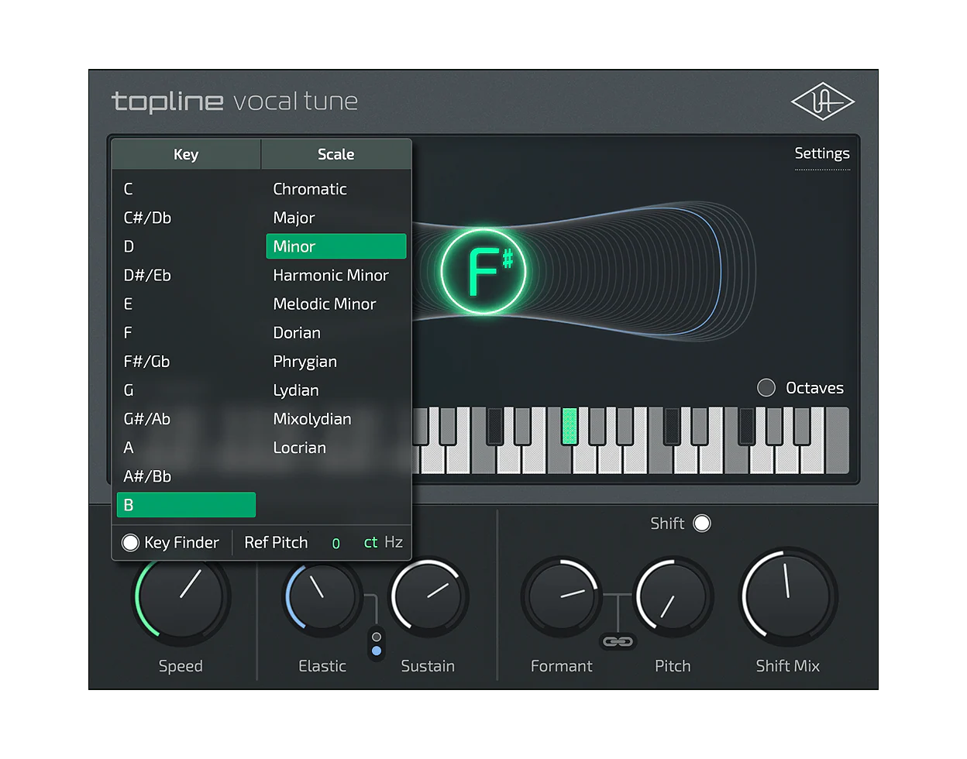The width and height of the screenshot is (967, 759).
Task: Enable the Key Finder toggle
Action: click(130, 542)
